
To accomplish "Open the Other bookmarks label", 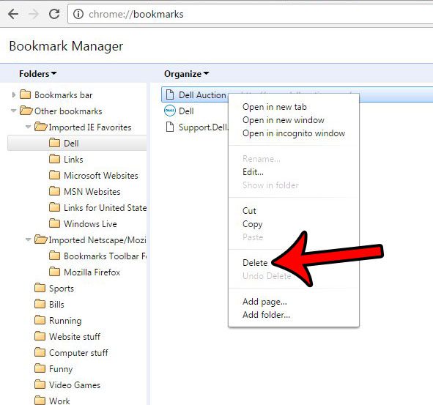I will 68,111.
